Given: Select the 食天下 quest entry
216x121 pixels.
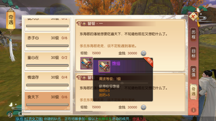Looking at the screenshot, I should [x=47, y=101].
